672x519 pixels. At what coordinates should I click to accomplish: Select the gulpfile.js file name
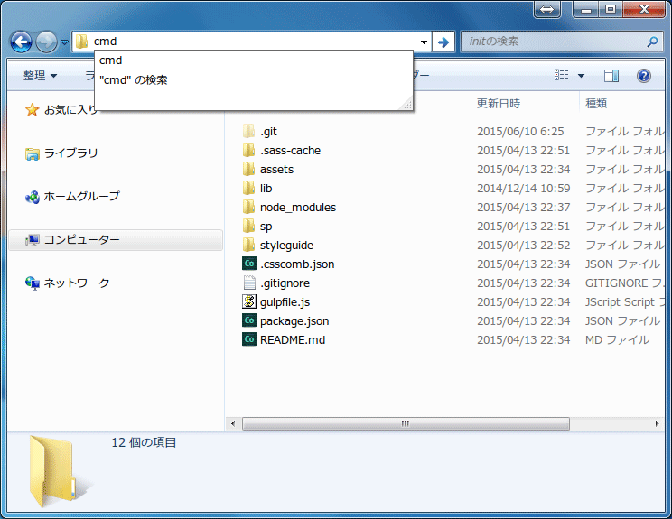tap(285, 301)
